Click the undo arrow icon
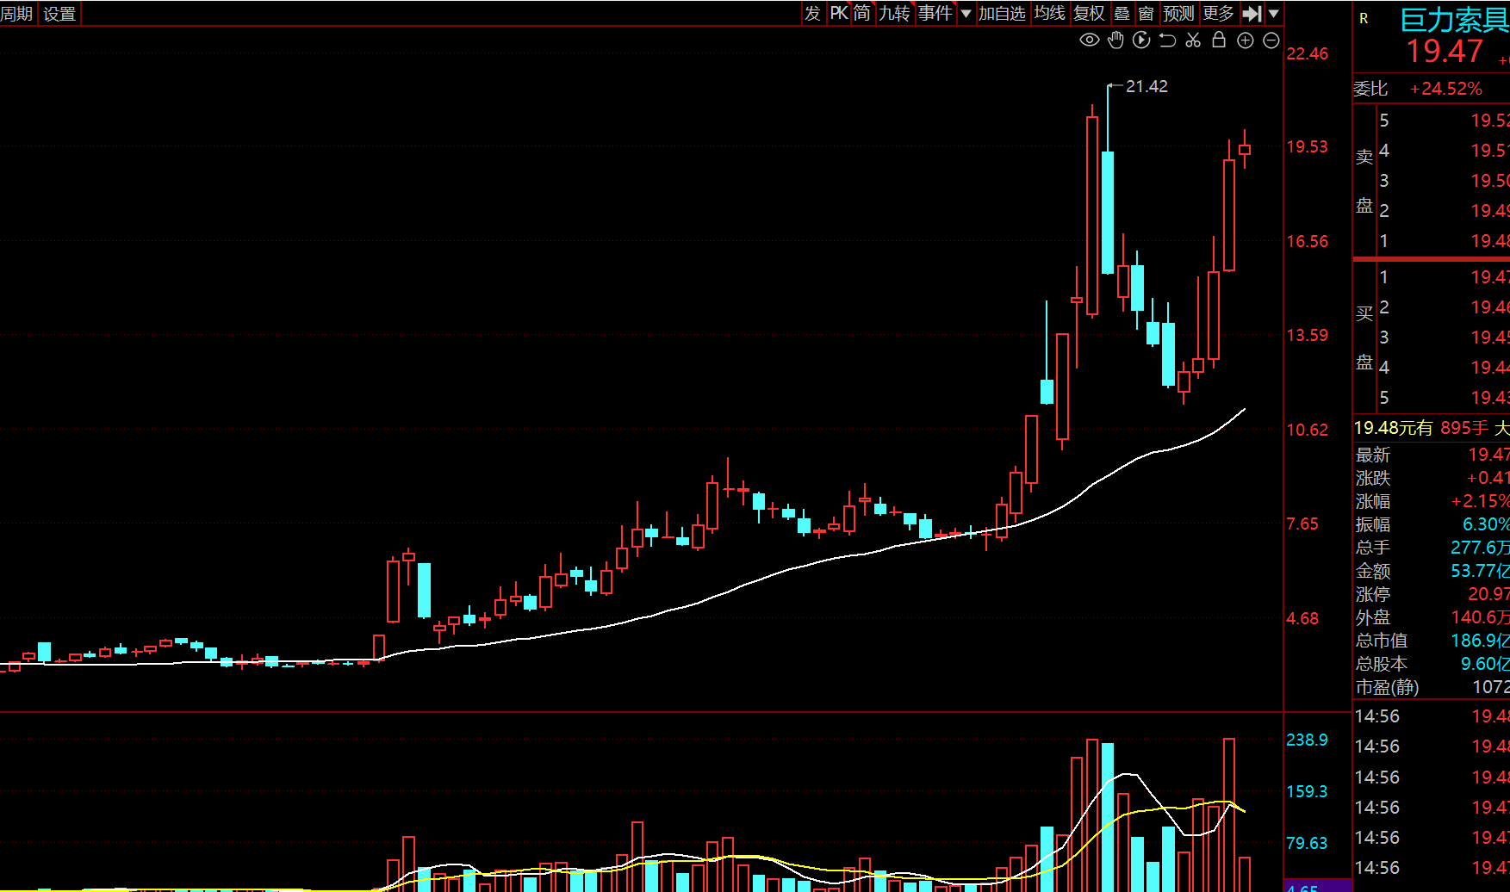 (1167, 40)
